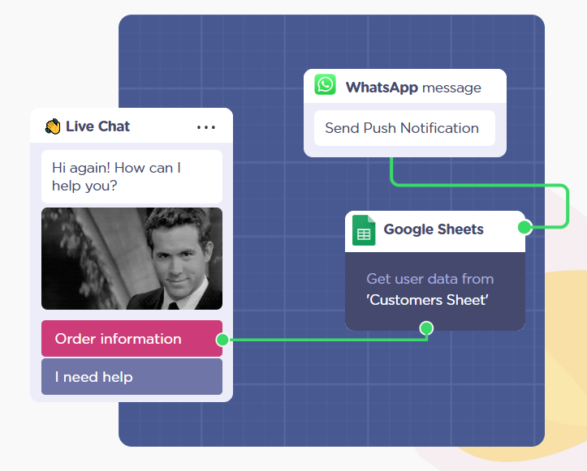Click the WhatsApp logo icon
Viewport: 587px width, 471px height.
point(325,84)
